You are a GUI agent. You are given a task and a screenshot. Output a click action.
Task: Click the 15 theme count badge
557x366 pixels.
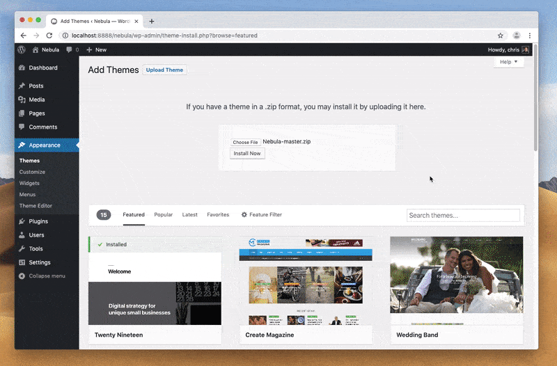[x=104, y=215]
